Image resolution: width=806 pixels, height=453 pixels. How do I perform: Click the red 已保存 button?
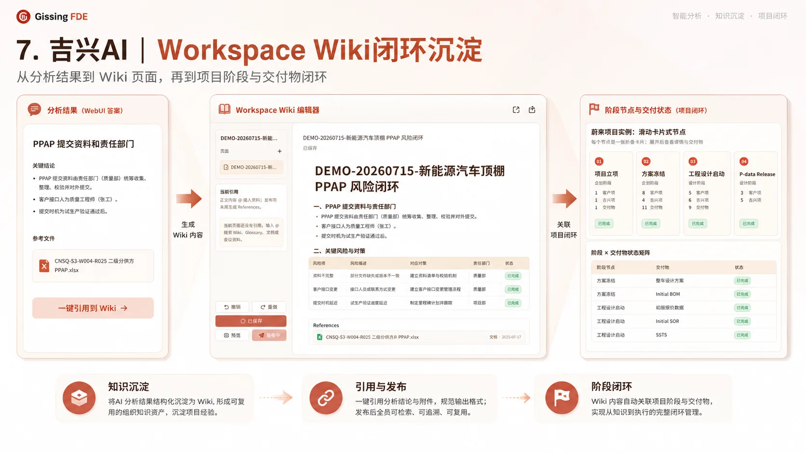click(251, 321)
